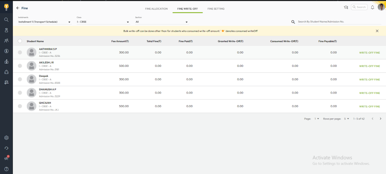Switch to the Fine Allocation tab

[x=156, y=8]
